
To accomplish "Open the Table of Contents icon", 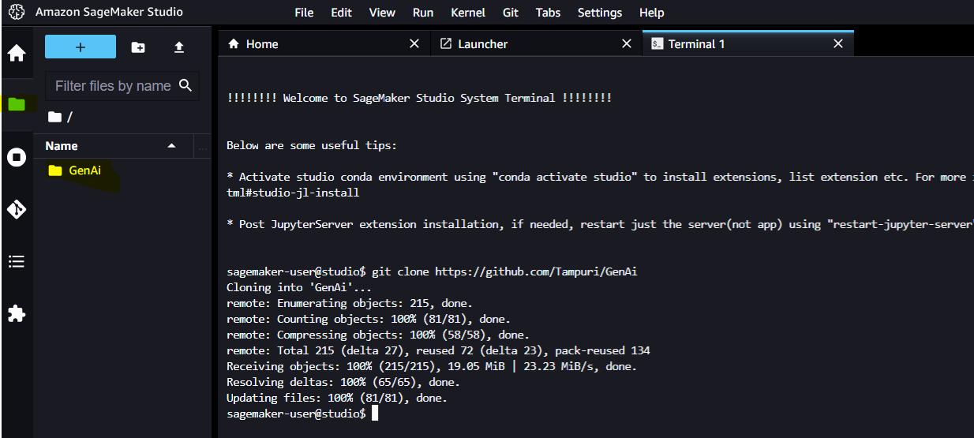I will [x=17, y=261].
